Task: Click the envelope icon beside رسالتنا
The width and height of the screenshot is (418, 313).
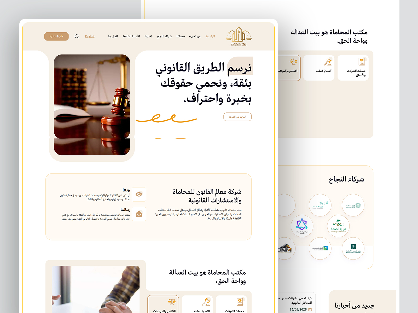Action: point(139,214)
